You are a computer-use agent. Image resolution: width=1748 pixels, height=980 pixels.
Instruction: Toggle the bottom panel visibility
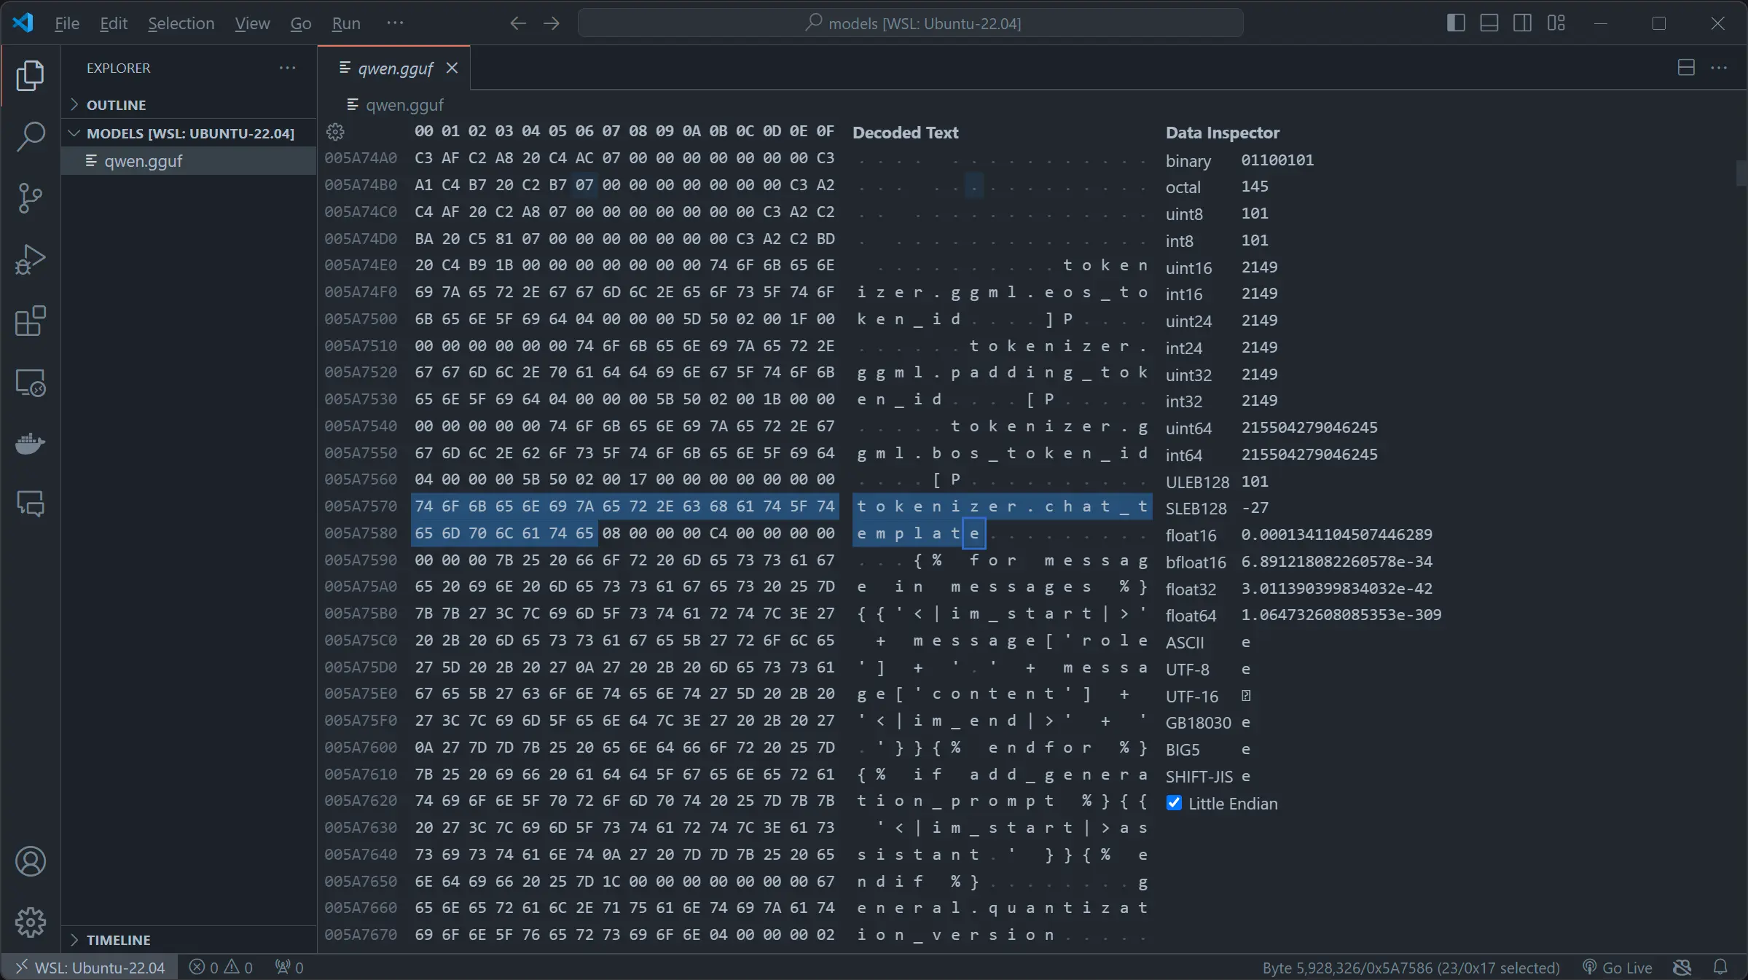tap(1489, 23)
